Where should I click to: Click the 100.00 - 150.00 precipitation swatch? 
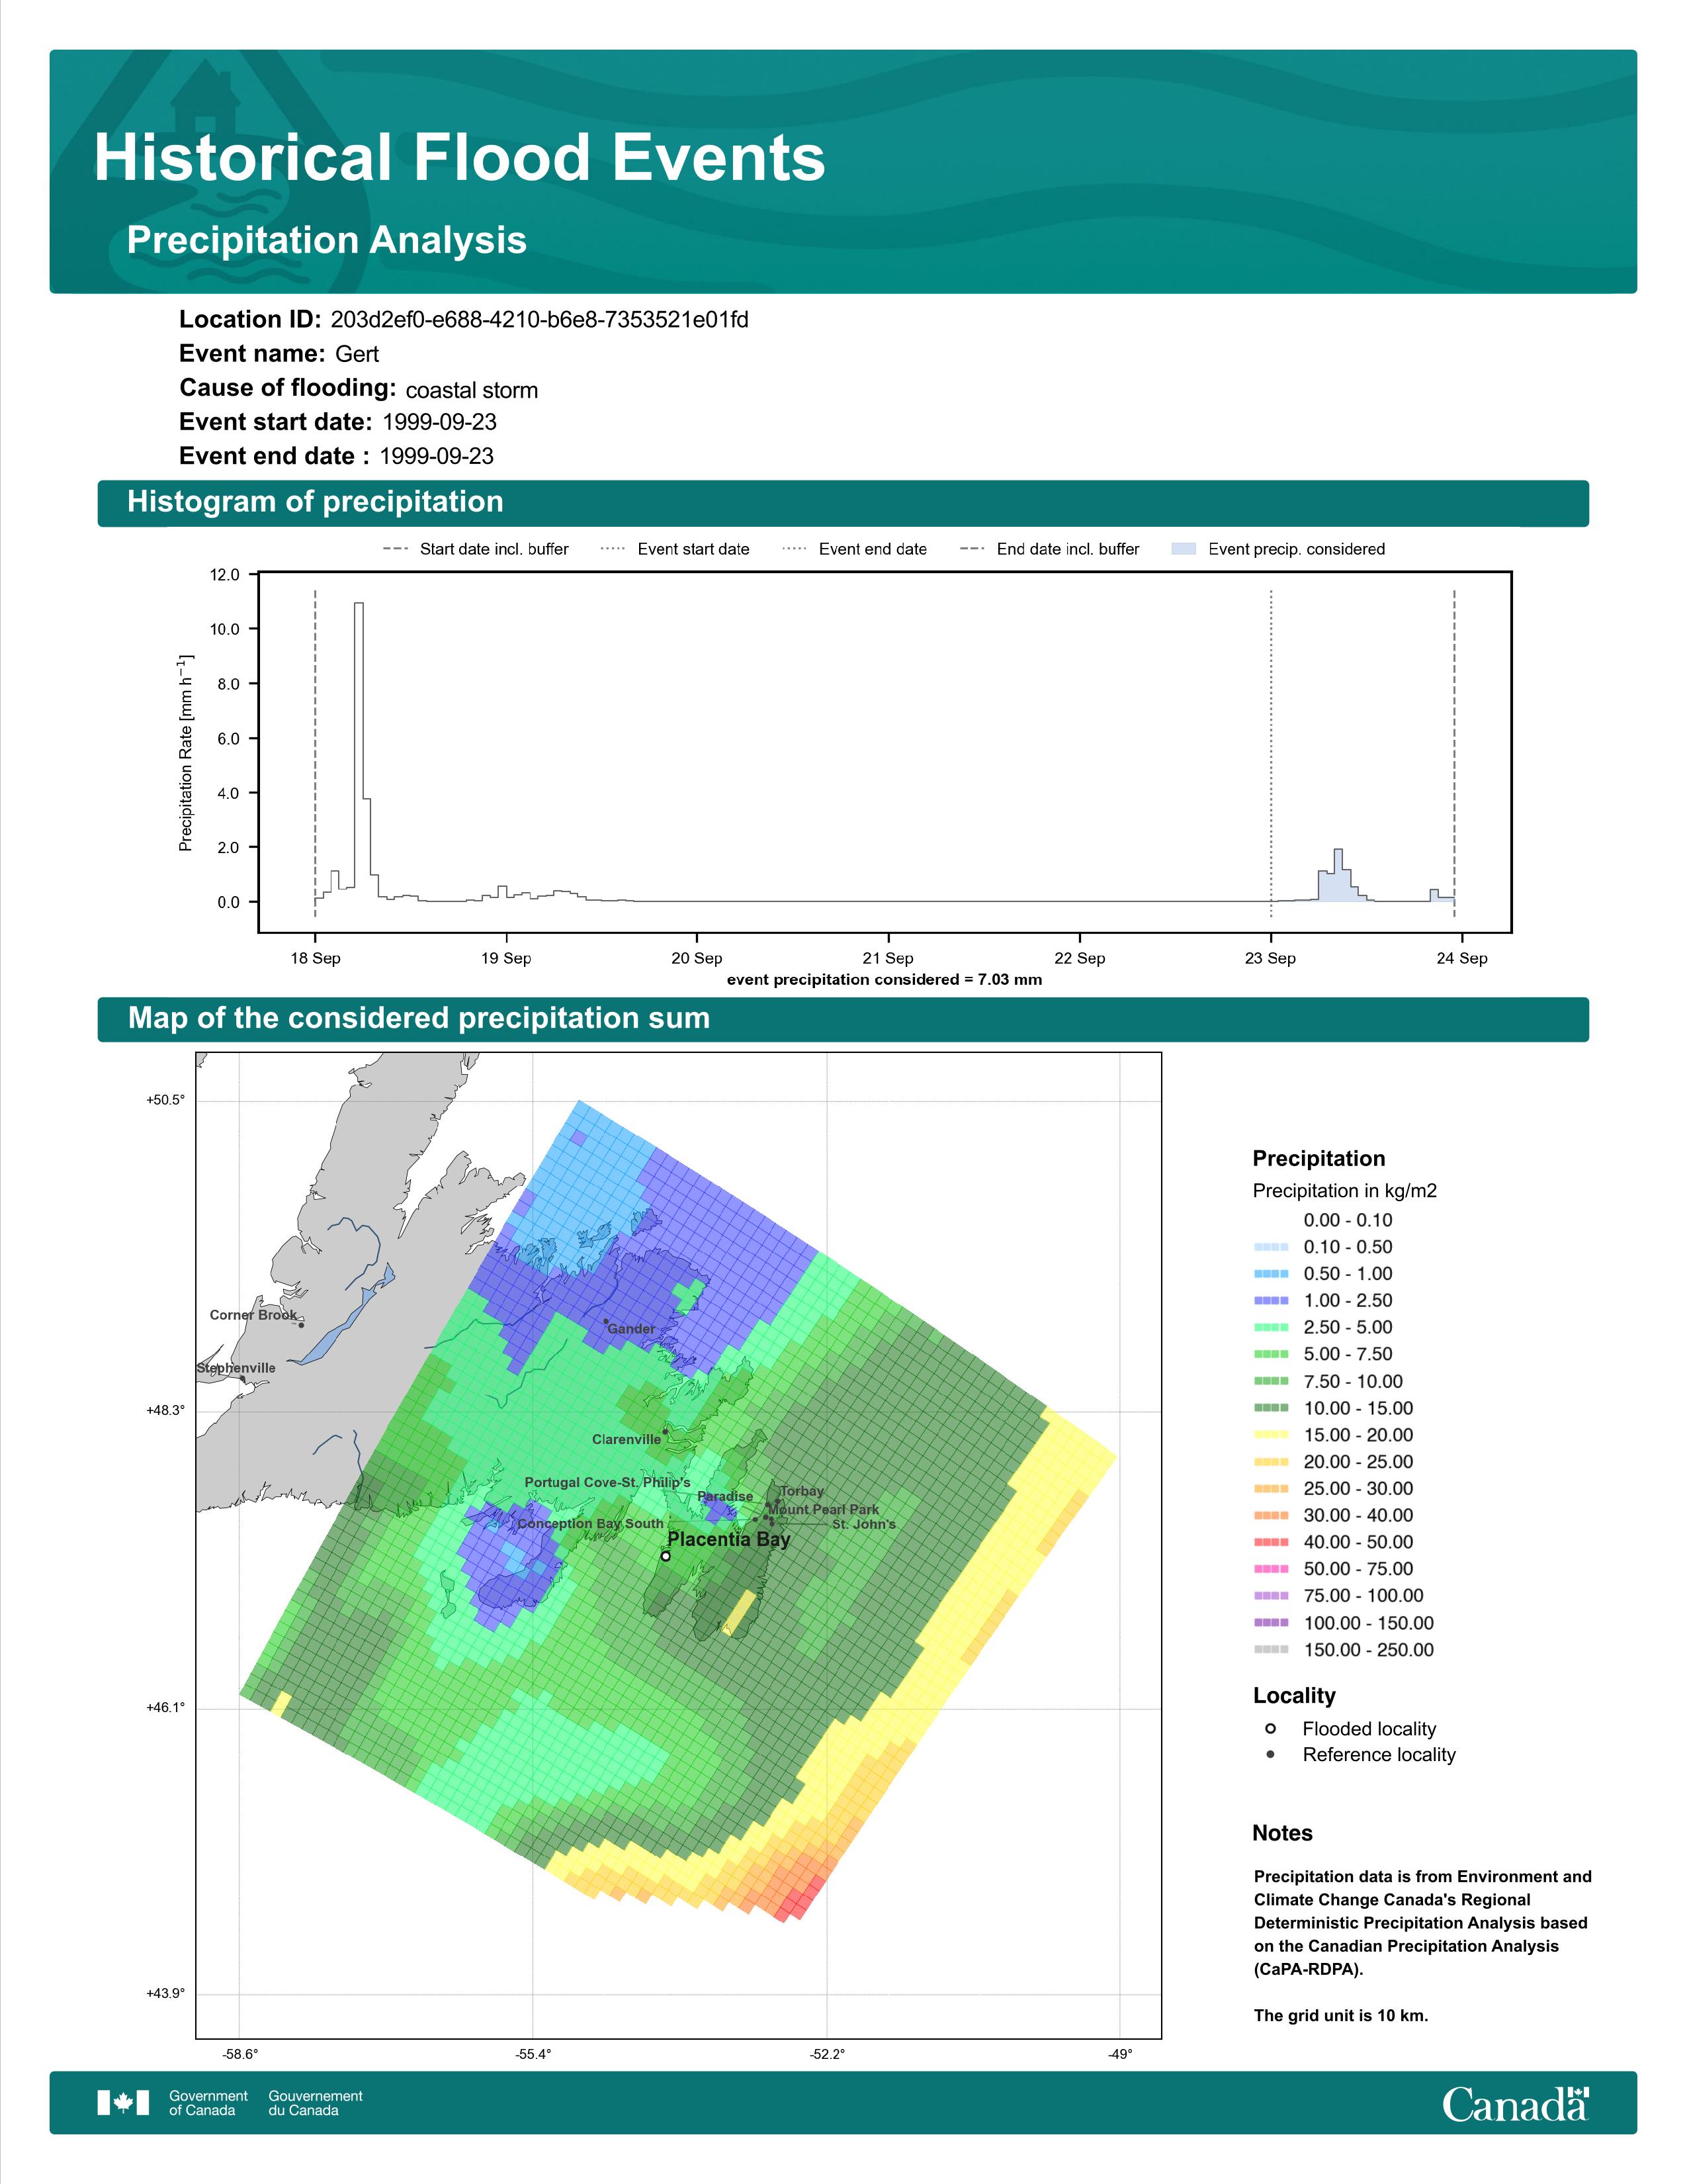pos(1272,1623)
